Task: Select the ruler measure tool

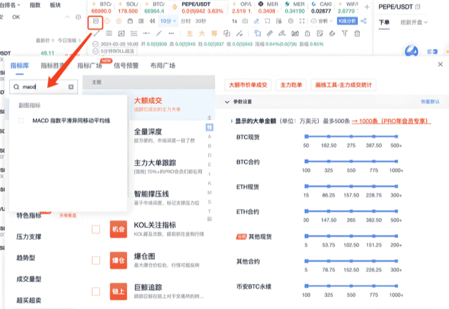Action: pyautogui.click(x=270, y=34)
